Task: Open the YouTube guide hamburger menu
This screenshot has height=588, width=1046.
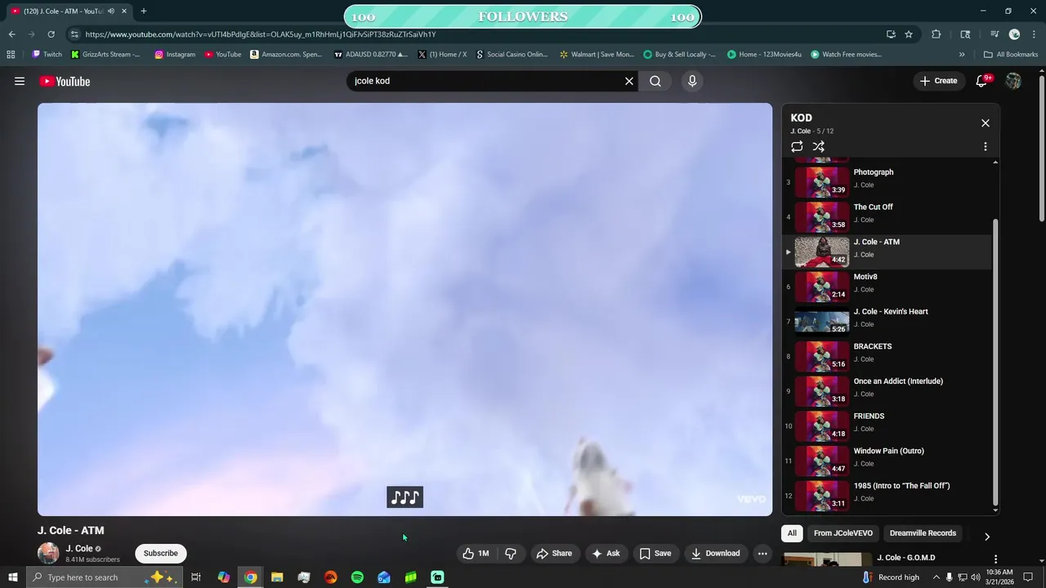Action: tap(20, 81)
